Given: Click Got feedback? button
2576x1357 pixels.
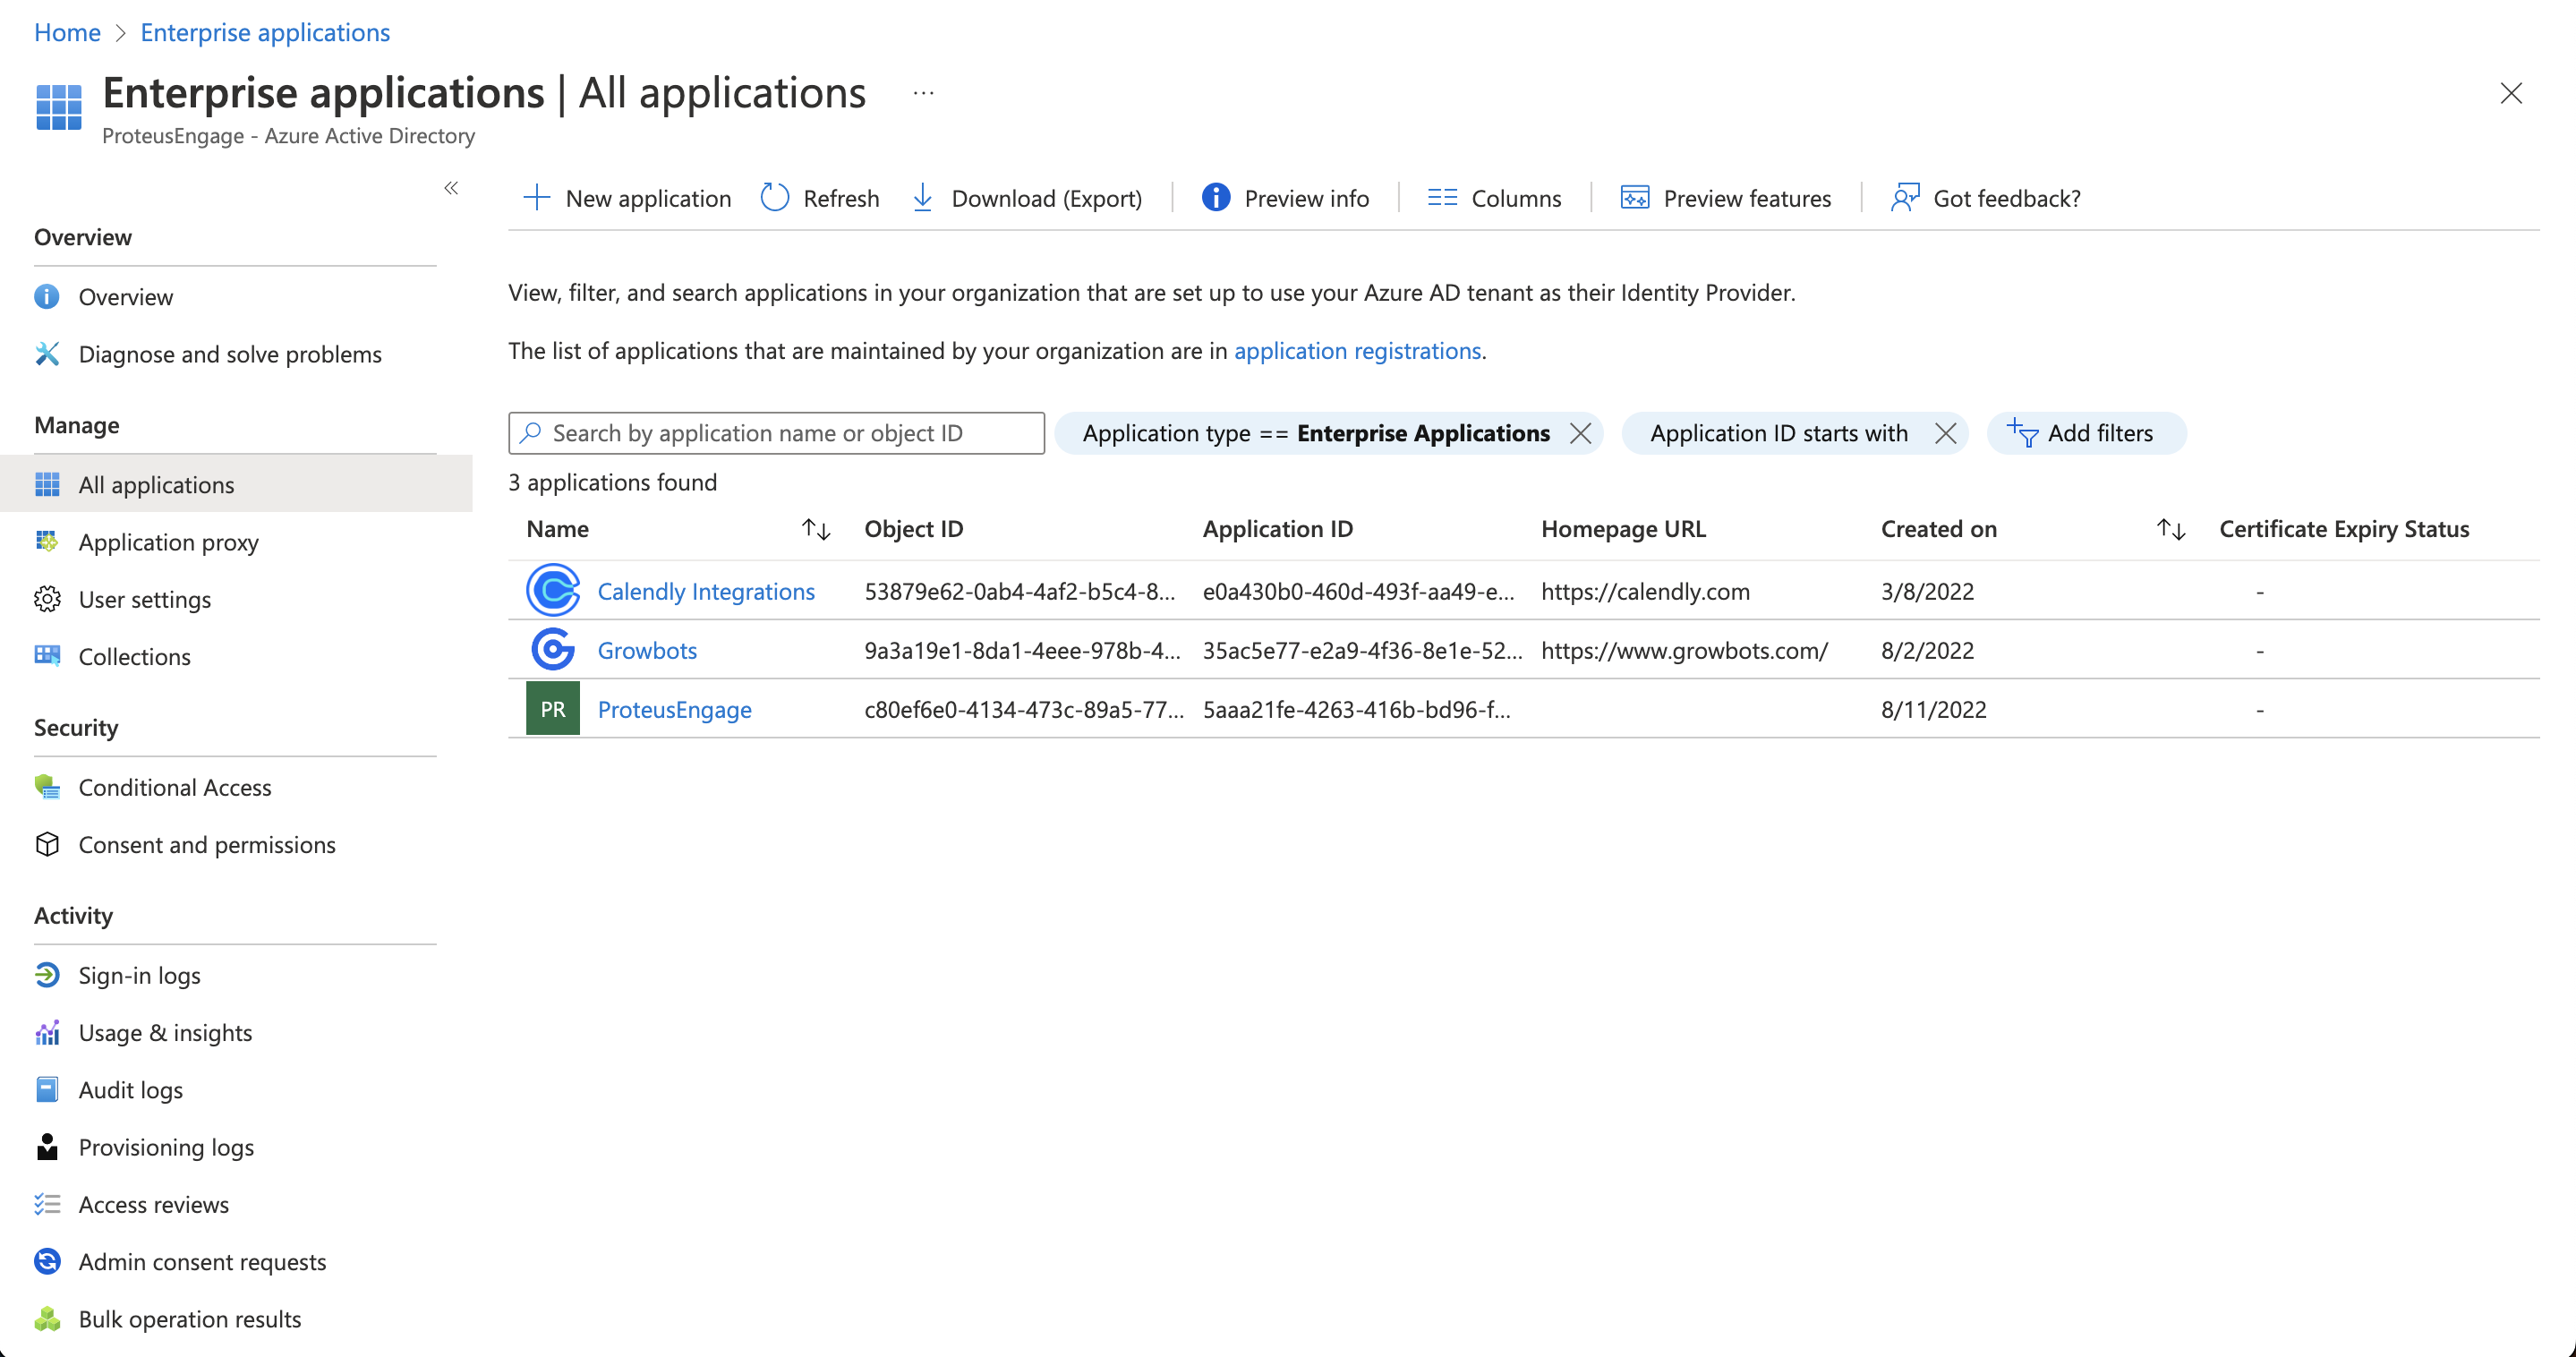Looking at the screenshot, I should pos(1985,198).
